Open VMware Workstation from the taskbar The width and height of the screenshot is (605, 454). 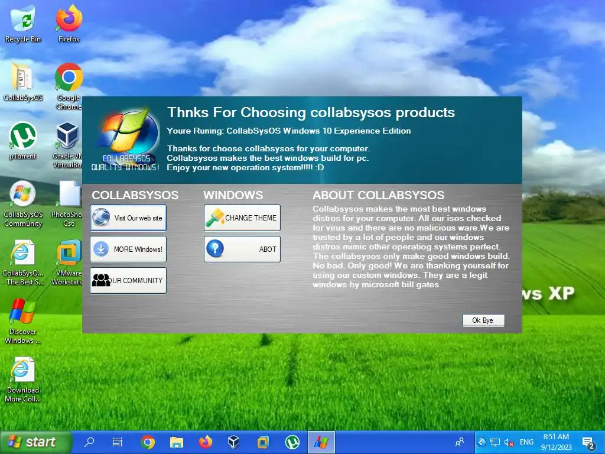point(263,442)
